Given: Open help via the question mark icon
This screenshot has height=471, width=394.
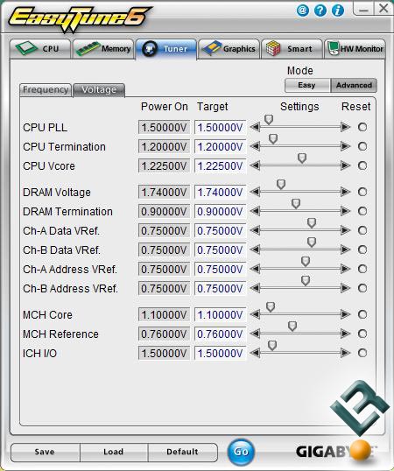Looking at the screenshot, I should (320, 11).
